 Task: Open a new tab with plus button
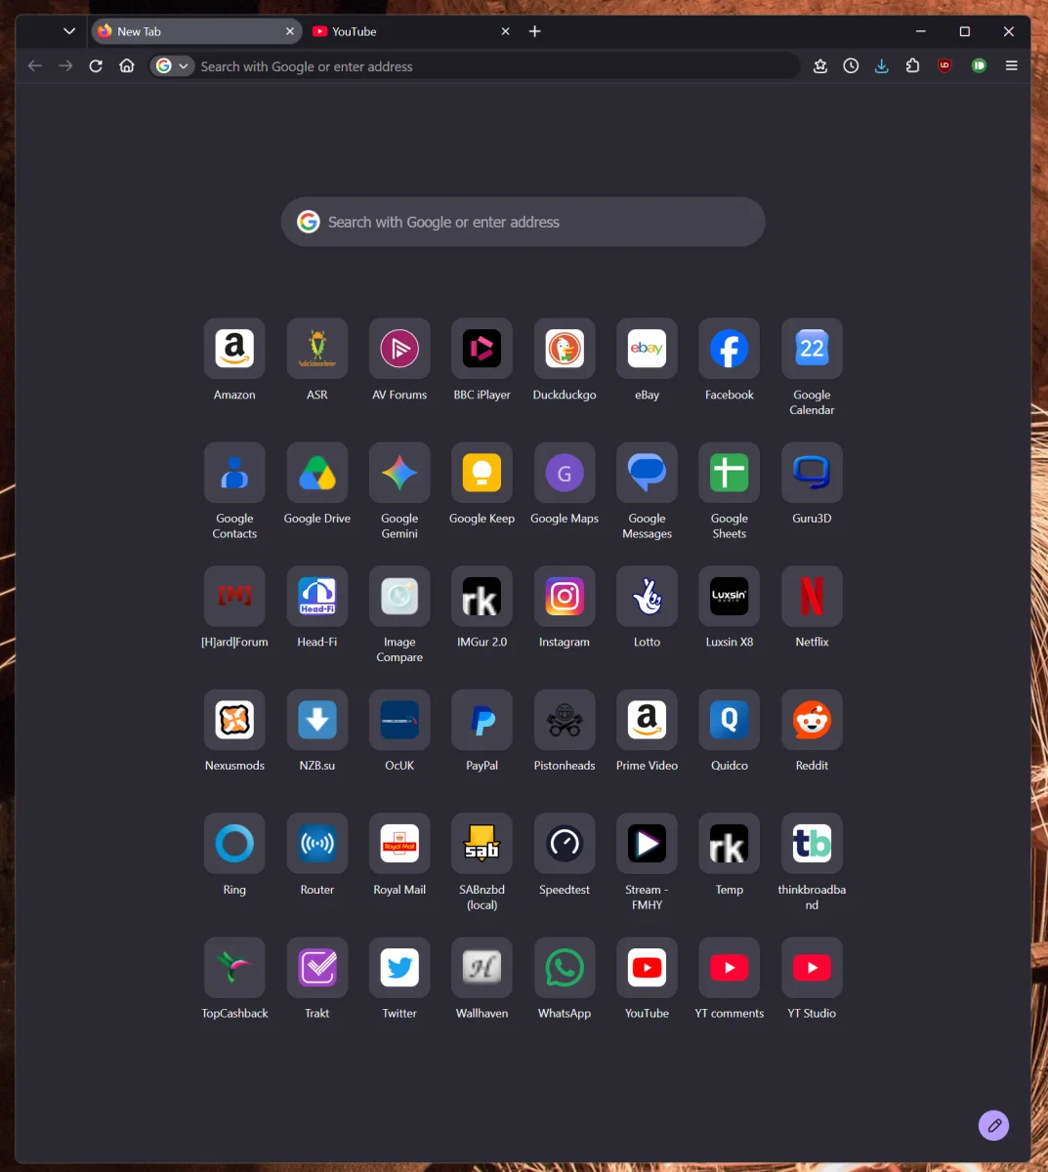tap(534, 31)
